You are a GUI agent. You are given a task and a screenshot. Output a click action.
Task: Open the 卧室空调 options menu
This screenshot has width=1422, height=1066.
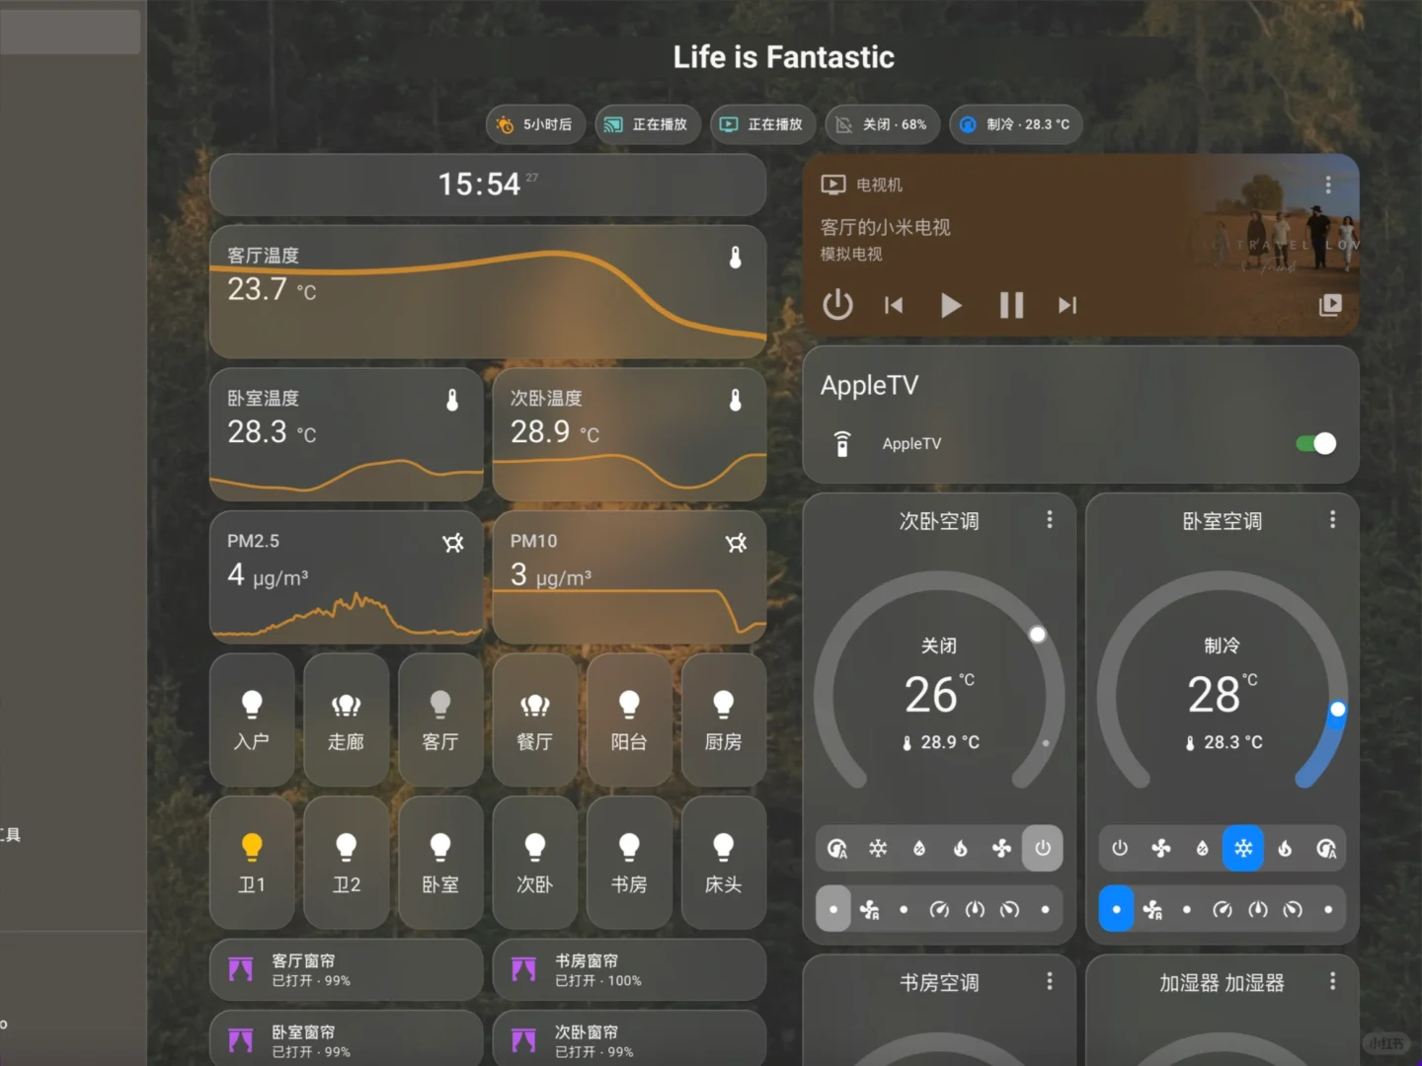click(1332, 520)
